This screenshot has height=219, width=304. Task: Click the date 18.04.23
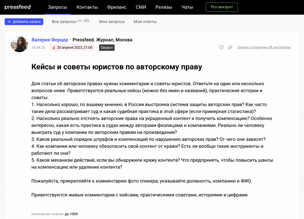point(38,48)
